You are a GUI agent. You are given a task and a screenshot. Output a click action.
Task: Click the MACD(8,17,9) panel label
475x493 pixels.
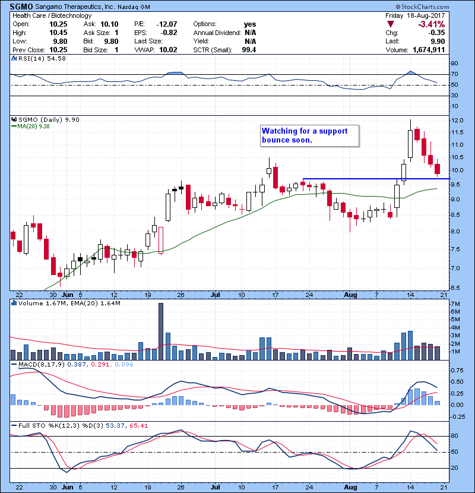pos(42,365)
